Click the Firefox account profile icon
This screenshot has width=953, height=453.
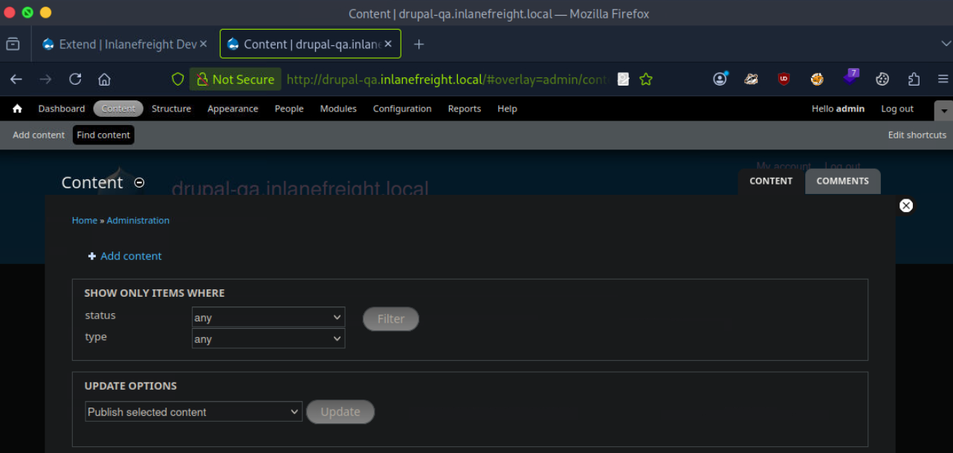pyautogui.click(x=720, y=79)
